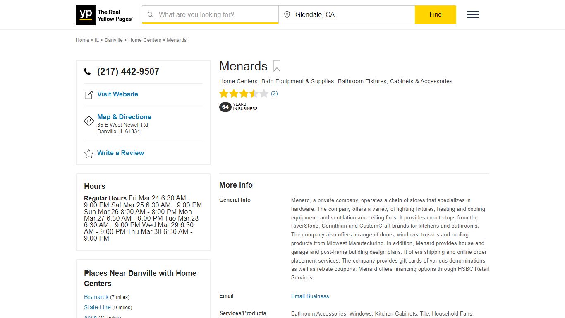Screen dimensions: 565x318
Task: Click the external website icon
Action: tap(89, 95)
